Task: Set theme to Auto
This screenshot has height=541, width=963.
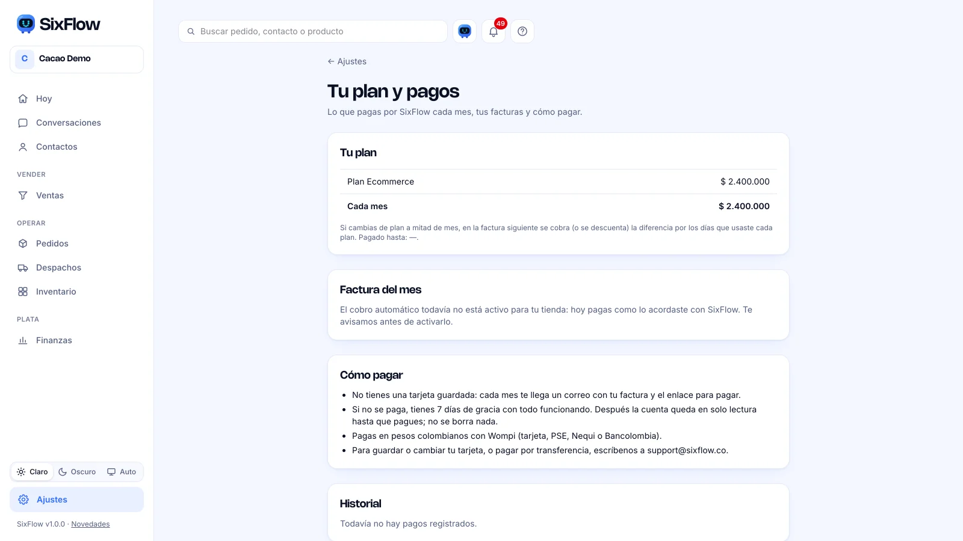Action: [122, 472]
